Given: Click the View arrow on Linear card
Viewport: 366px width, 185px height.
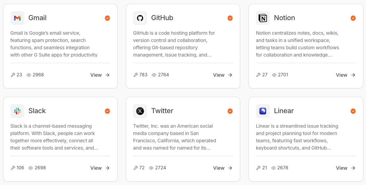Looking at the screenshot, I should [x=353, y=168].
